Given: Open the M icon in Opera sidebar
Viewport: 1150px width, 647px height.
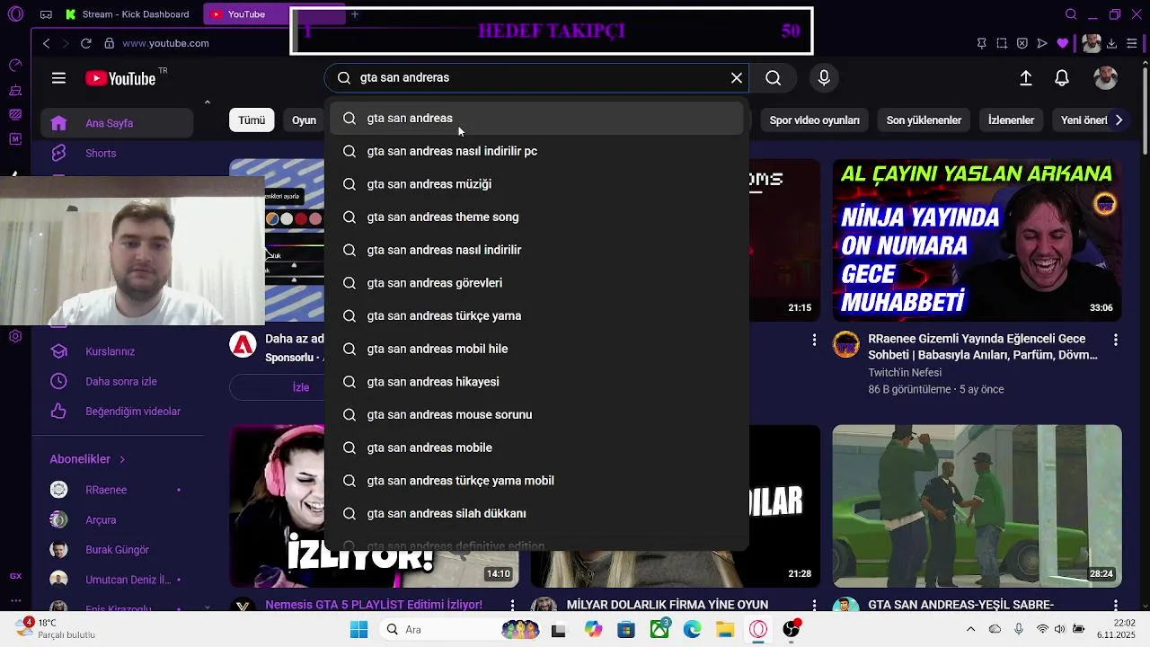Looking at the screenshot, I should (x=15, y=139).
